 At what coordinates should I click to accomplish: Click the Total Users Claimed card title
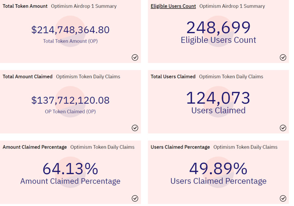point(173,77)
